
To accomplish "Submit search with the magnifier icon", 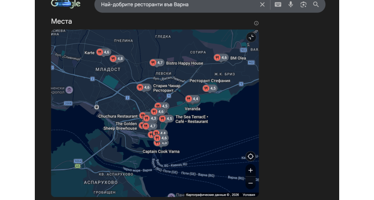I will tap(316, 4).
